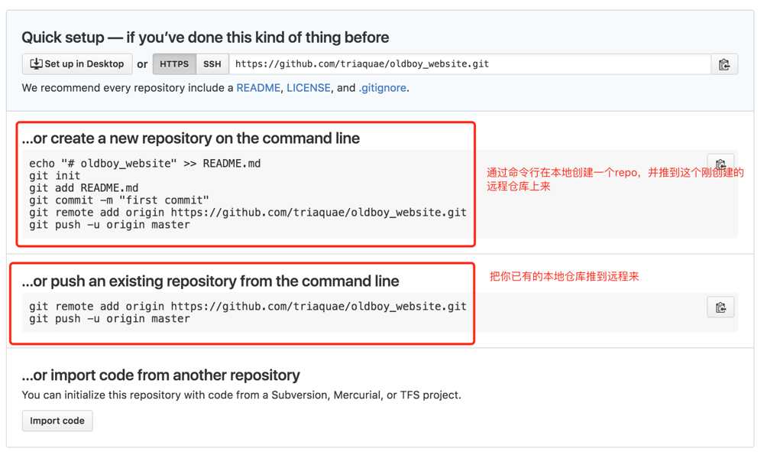Screen dimensions: 764x452
Task: Click the "create a new repository" heading
Action: coord(191,138)
